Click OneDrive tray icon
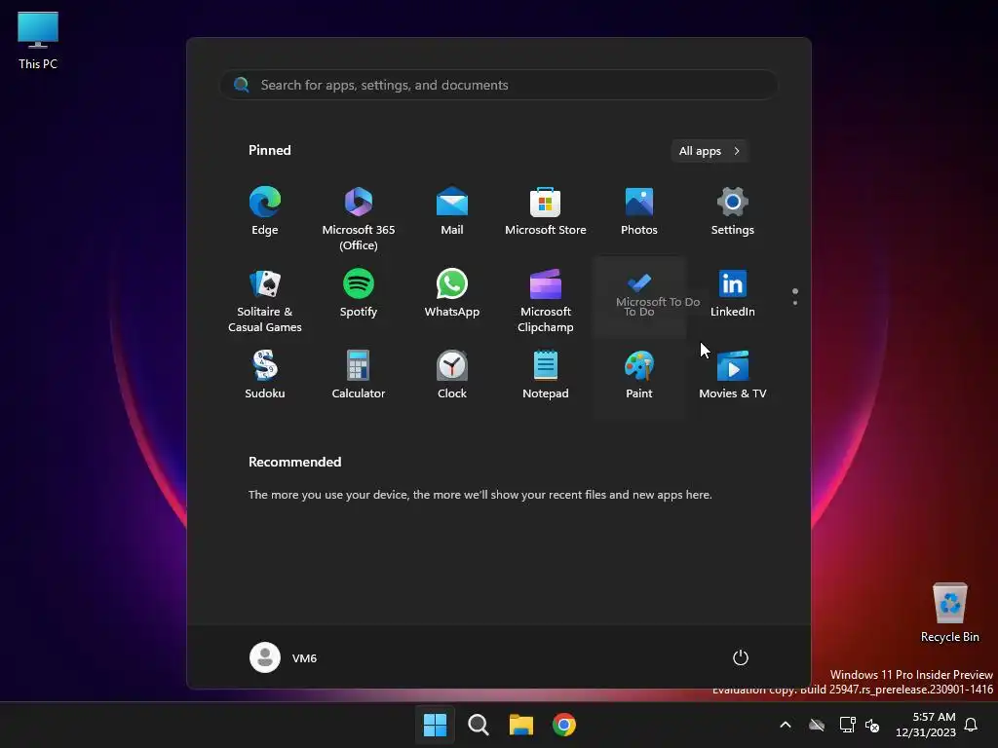This screenshot has height=748, width=998. click(817, 725)
